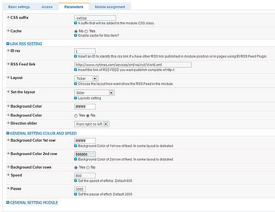Click the ID rss input field
Screen dimensions: 275x212
(85, 51)
